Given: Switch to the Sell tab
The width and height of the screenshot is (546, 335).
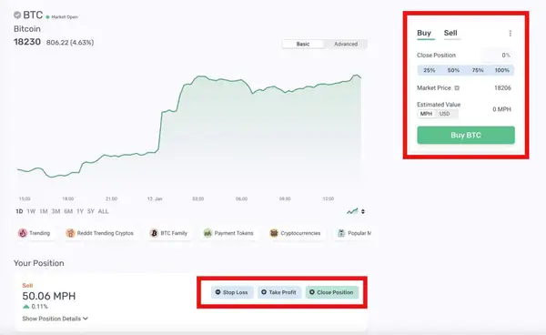Looking at the screenshot, I should point(450,33).
